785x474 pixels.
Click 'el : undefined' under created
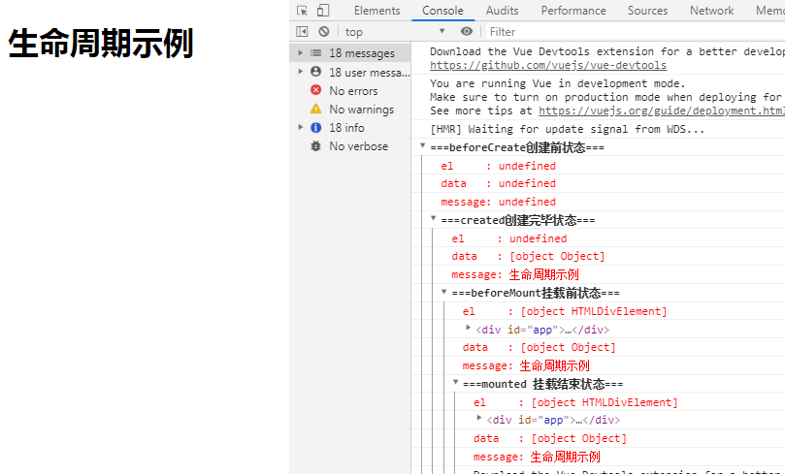[509, 238]
